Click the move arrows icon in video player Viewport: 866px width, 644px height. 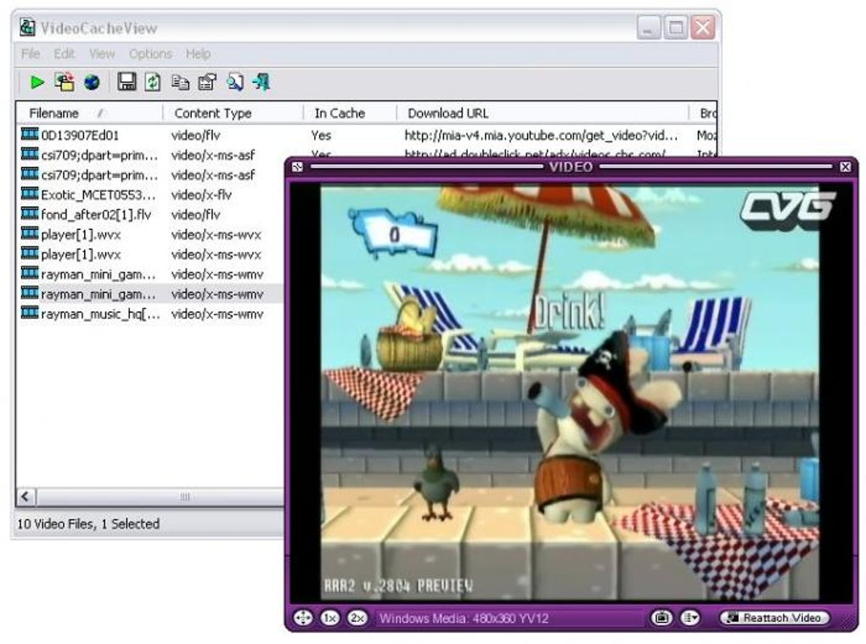click(303, 618)
